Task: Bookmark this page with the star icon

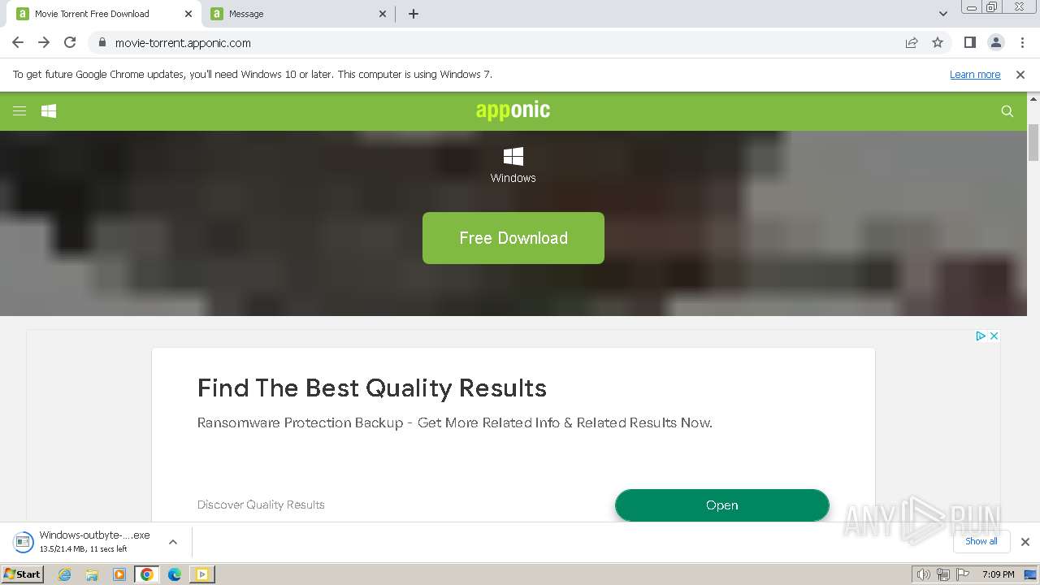Action: [x=938, y=42]
